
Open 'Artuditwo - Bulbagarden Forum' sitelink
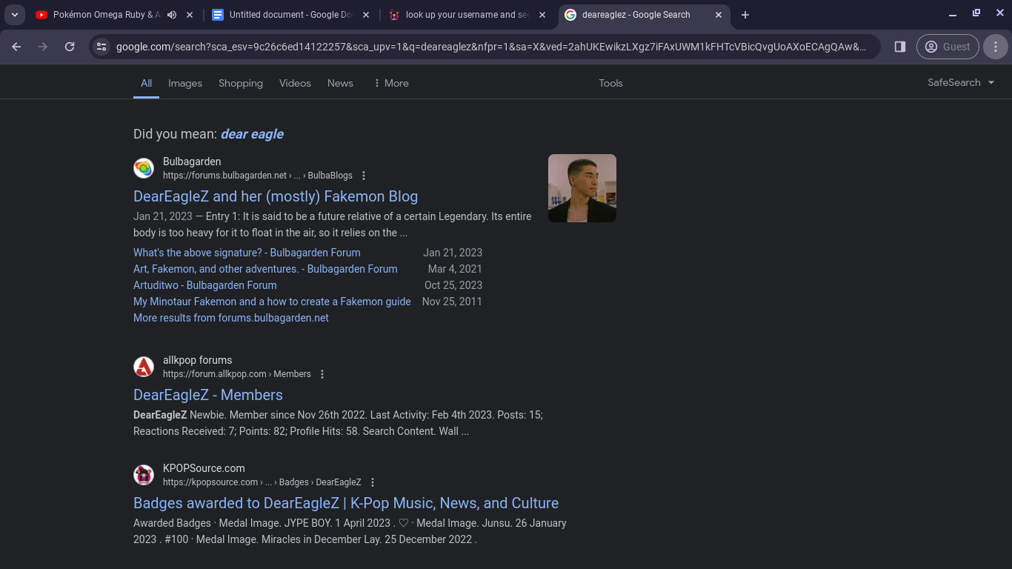pos(205,285)
